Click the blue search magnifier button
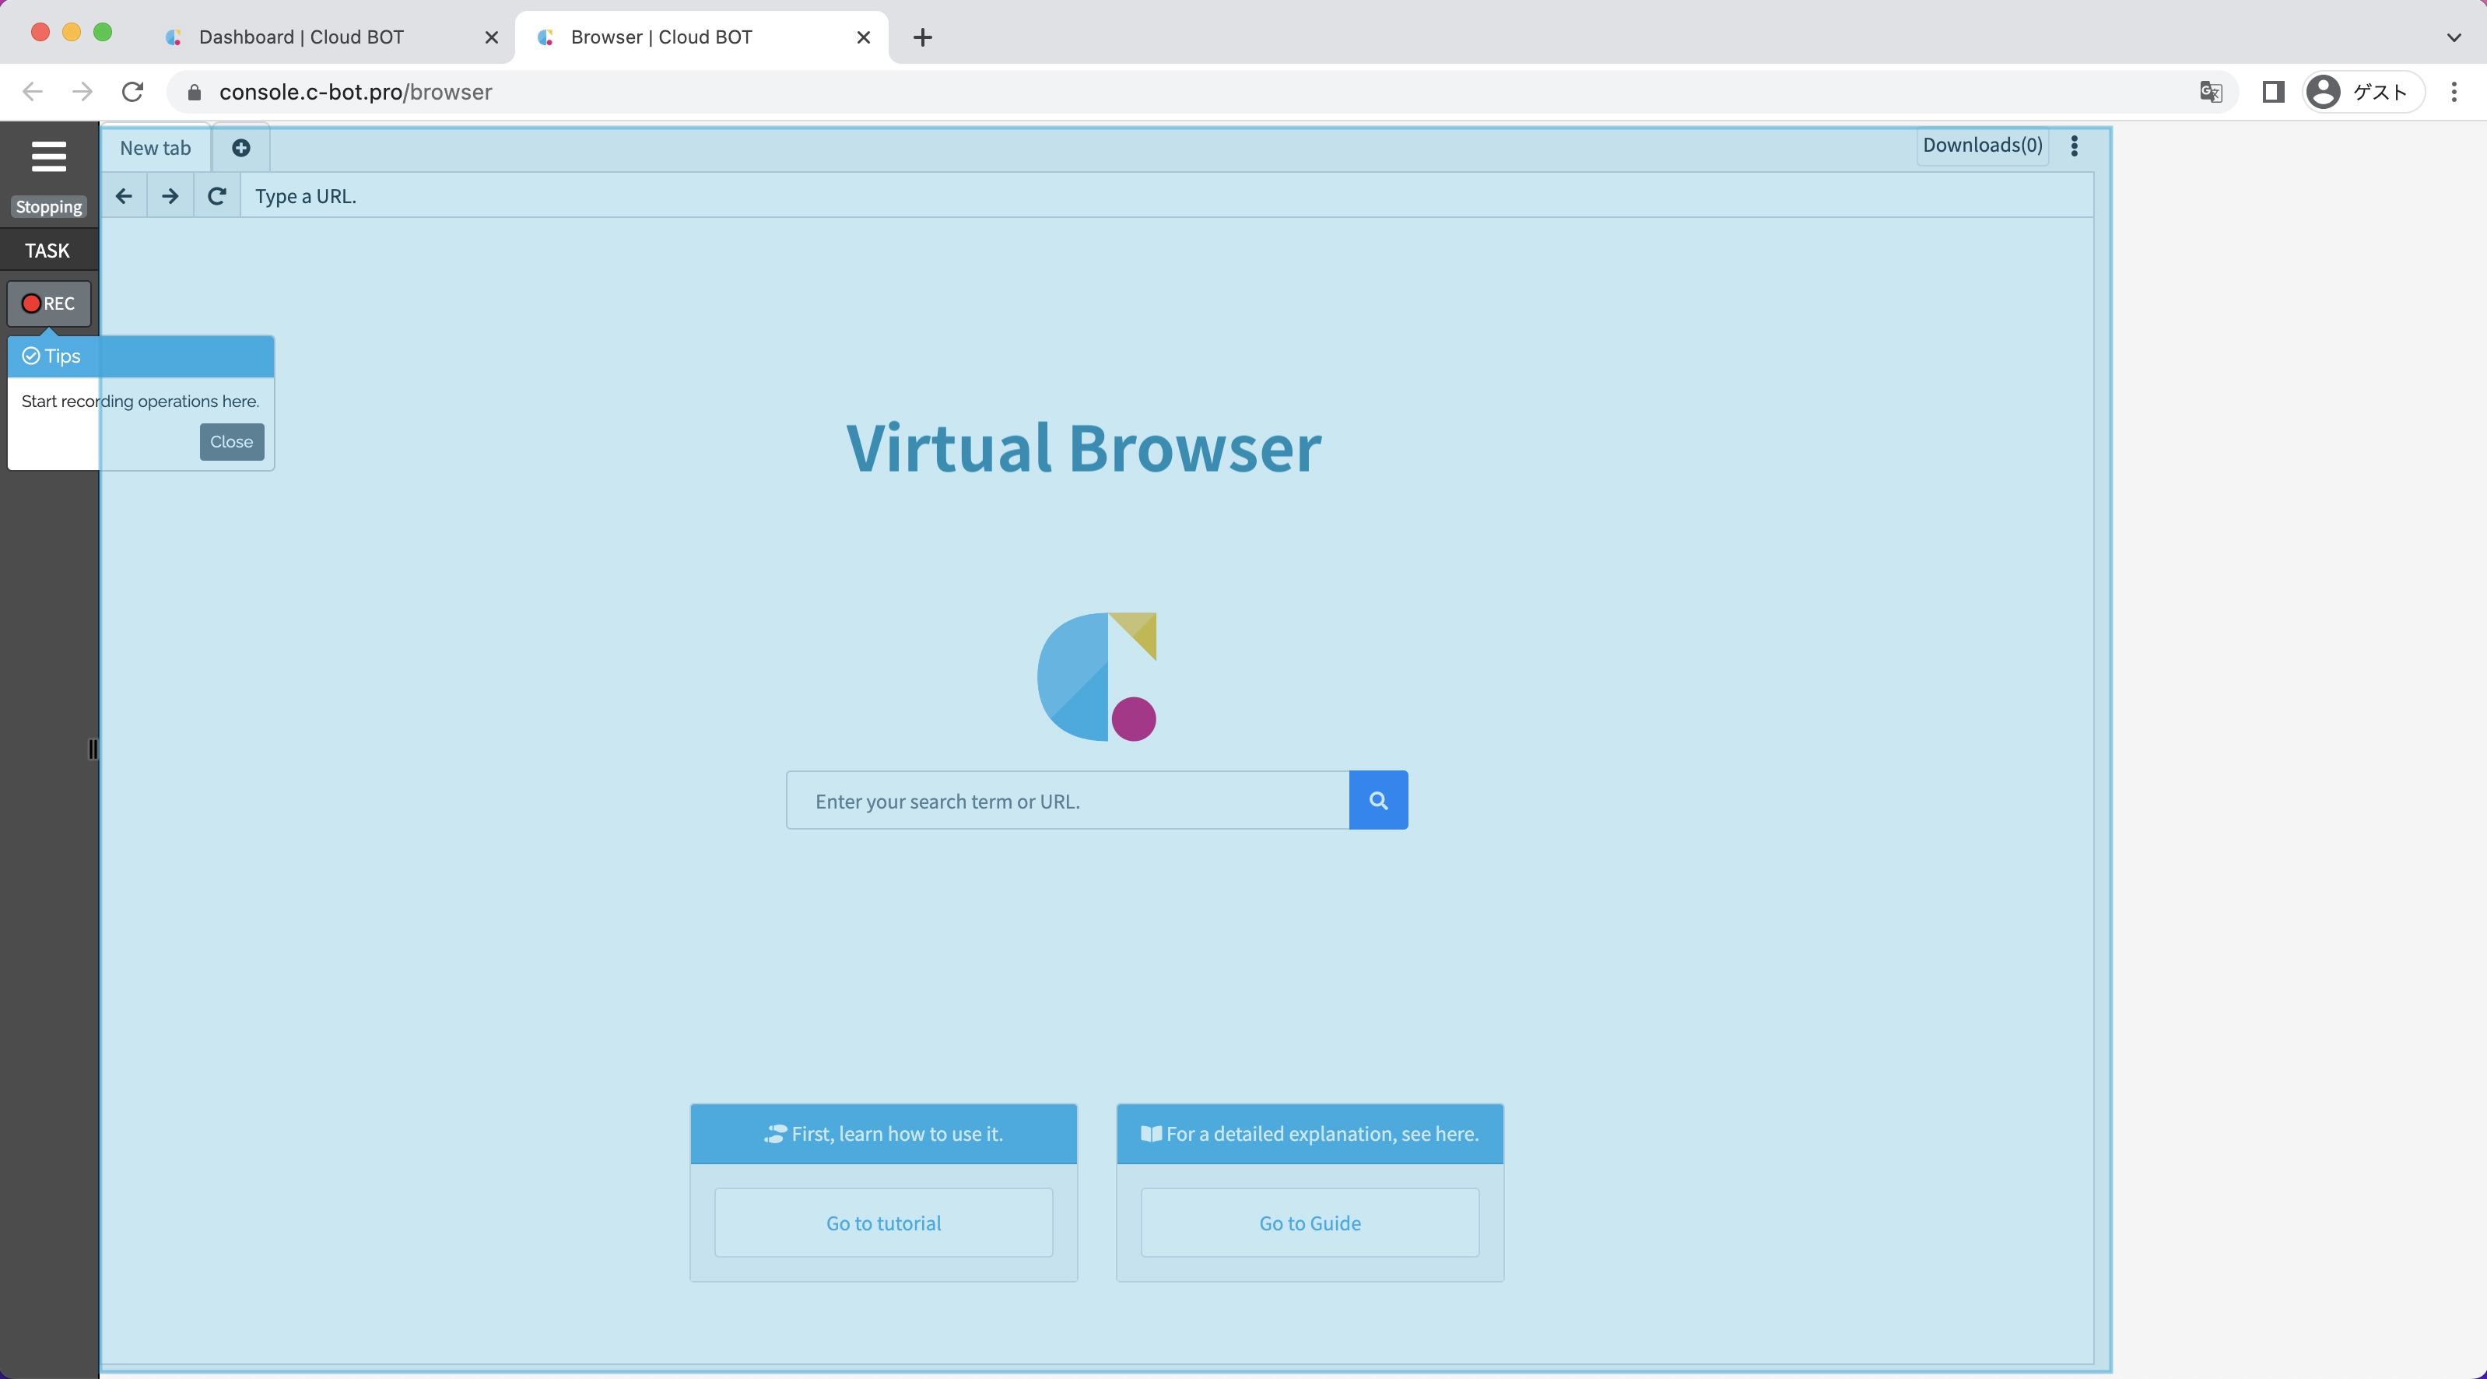The image size is (2487, 1379). click(x=1377, y=799)
